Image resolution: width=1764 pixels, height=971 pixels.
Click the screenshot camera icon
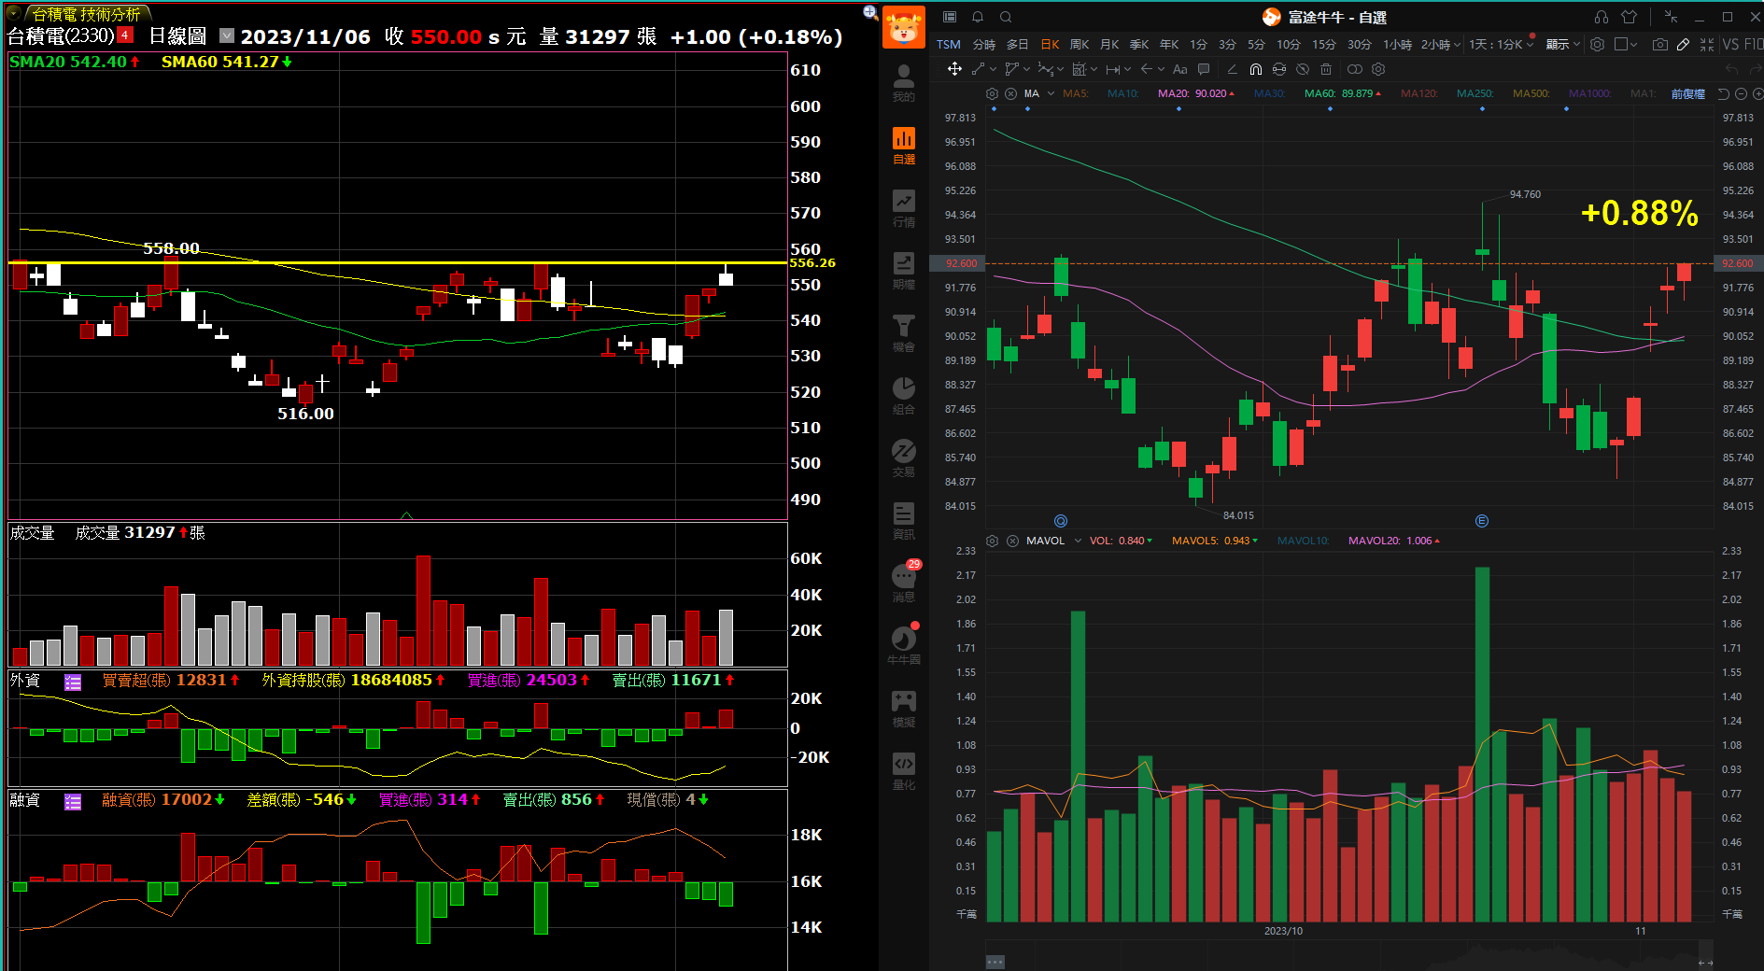point(1660,45)
